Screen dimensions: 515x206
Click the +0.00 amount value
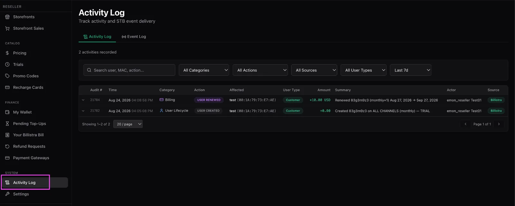point(325,111)
